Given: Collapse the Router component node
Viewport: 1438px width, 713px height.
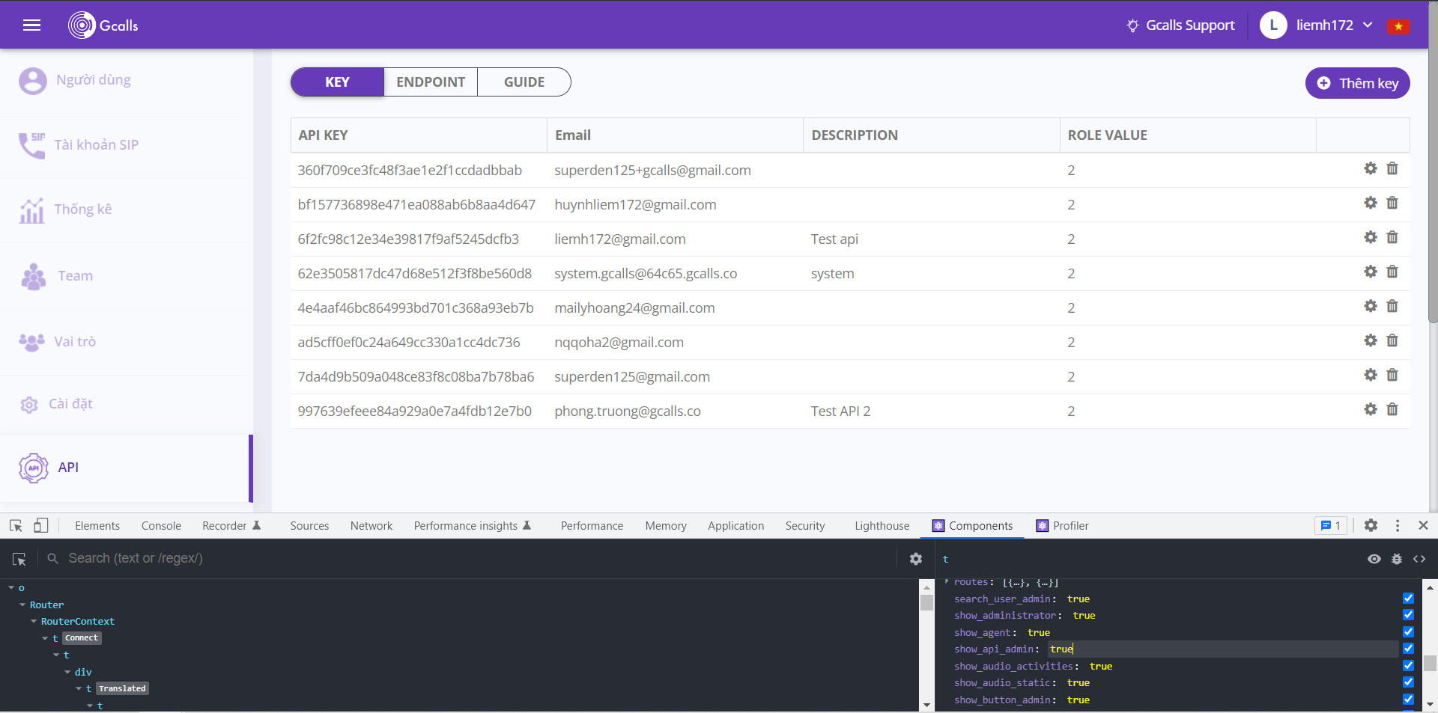Looking at the screenshot, I should [22, 605].
